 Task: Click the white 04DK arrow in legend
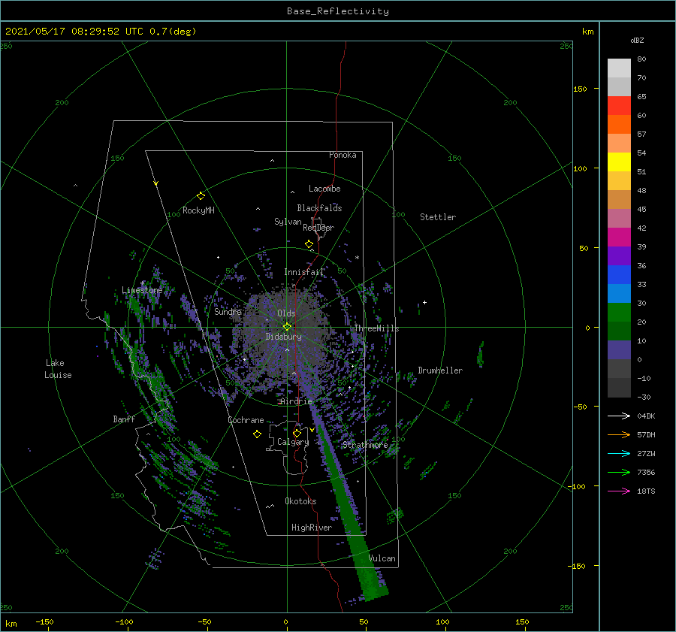[619, 416]
